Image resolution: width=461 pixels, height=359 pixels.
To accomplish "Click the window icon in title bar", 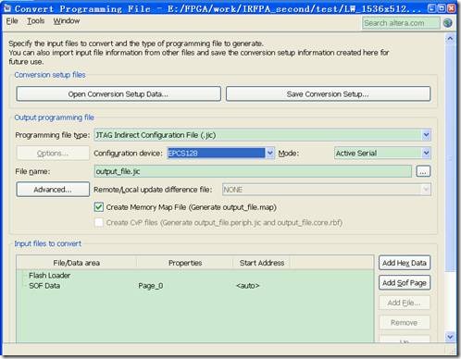I will pyautogui.click(x=7, y=7).
